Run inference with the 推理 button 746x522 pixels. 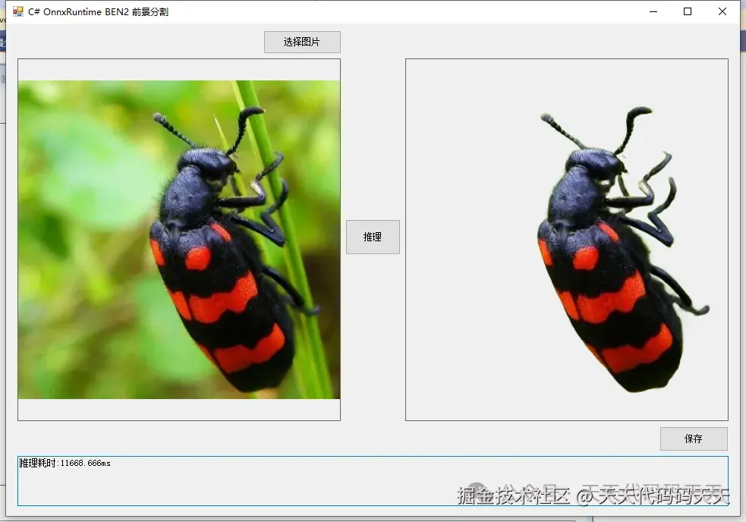point(373,237)
